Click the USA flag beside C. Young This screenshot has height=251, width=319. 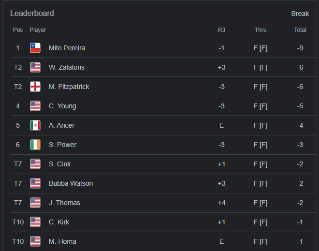[35, 106]
